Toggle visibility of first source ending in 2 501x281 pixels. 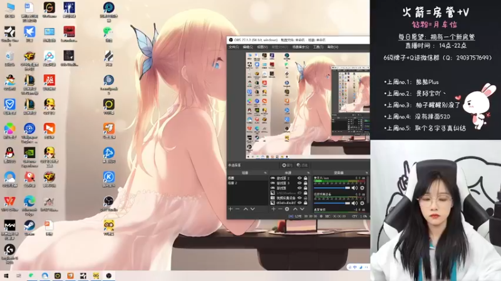pos(299,179)
